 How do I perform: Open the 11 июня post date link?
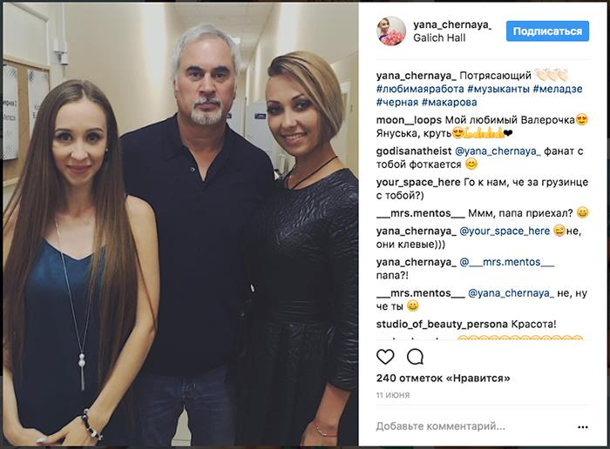coord(393,395)
